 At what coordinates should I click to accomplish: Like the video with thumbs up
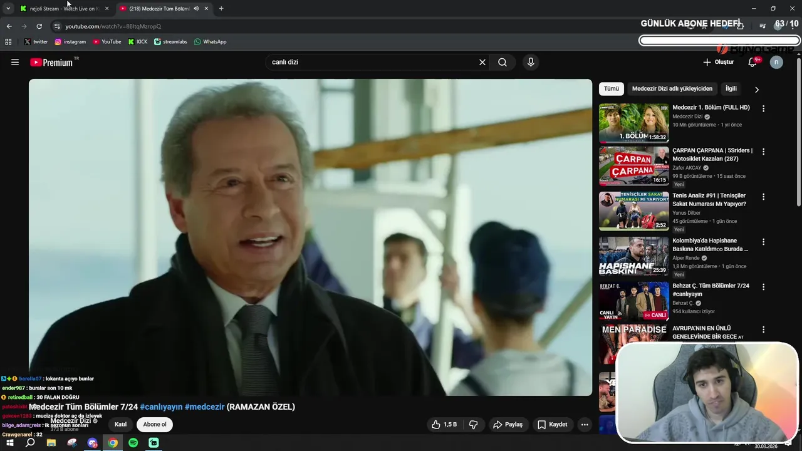tap(444, 424)
